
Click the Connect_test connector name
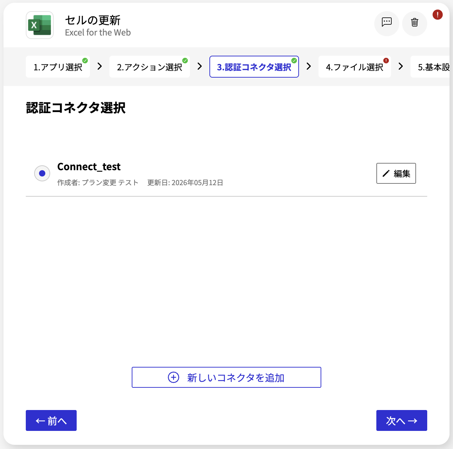click(x=89, y=167)
